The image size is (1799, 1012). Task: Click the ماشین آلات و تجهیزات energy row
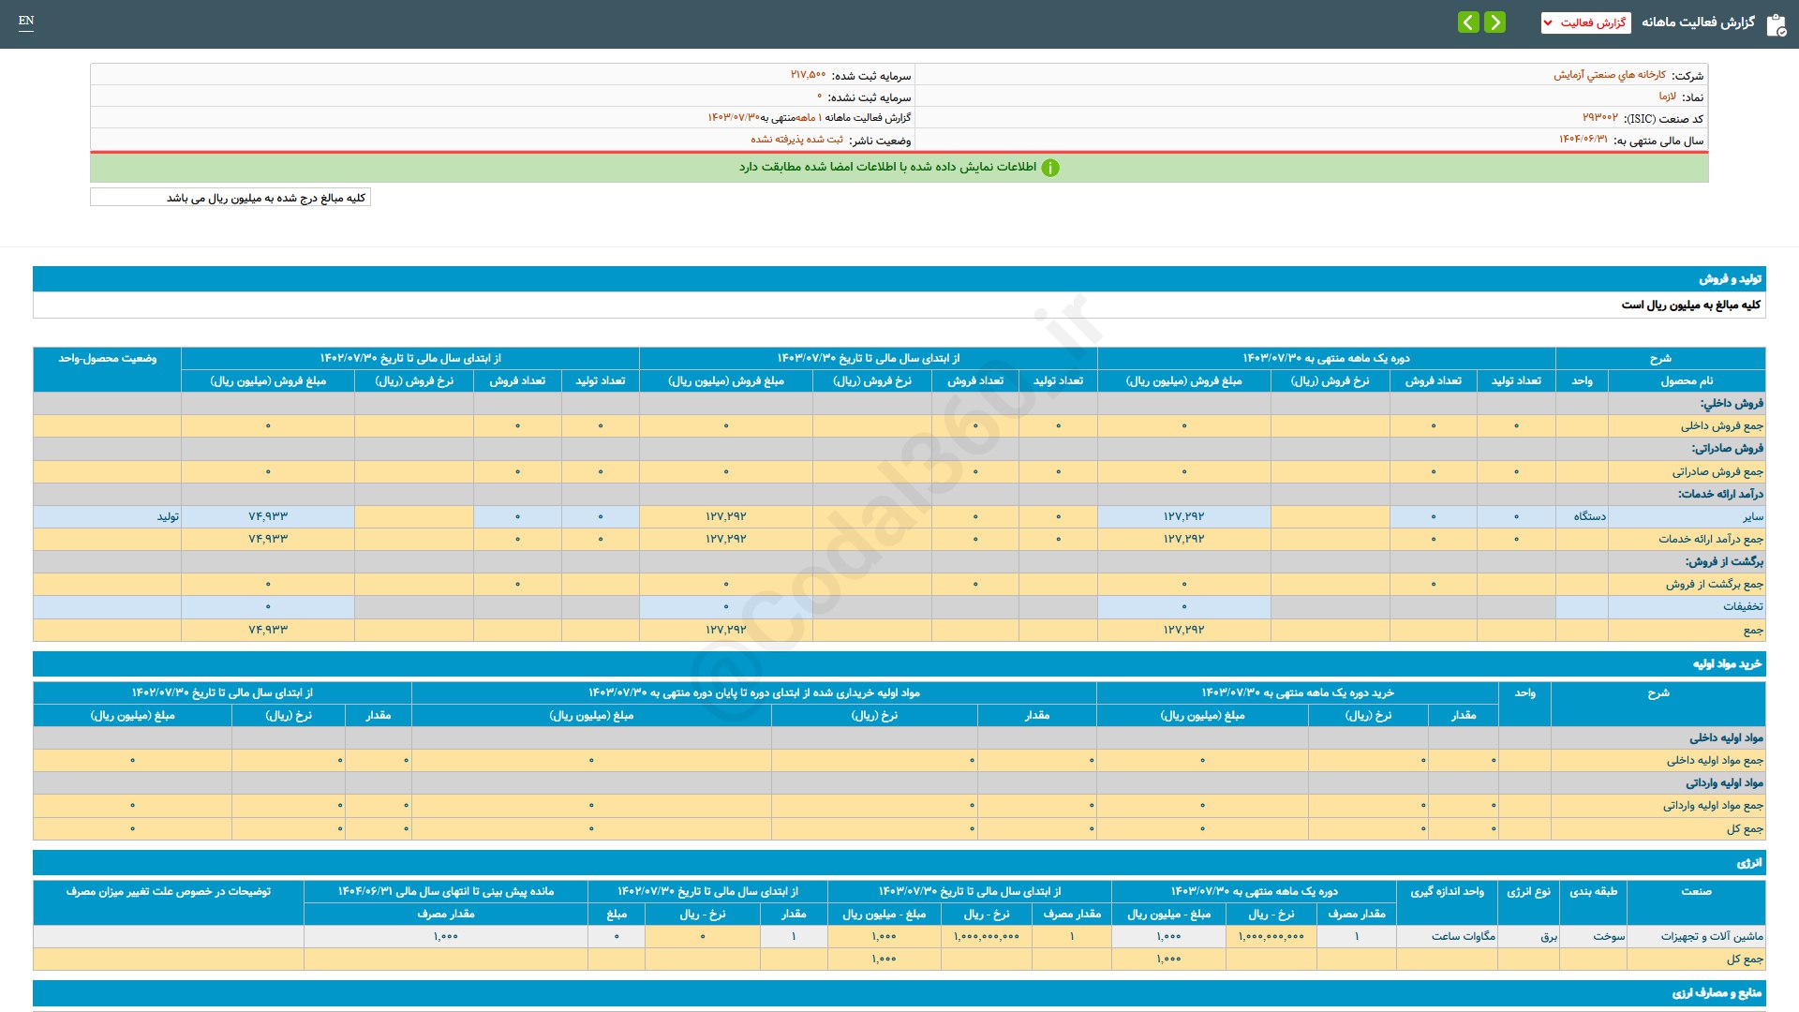[x=1711, y=936]
